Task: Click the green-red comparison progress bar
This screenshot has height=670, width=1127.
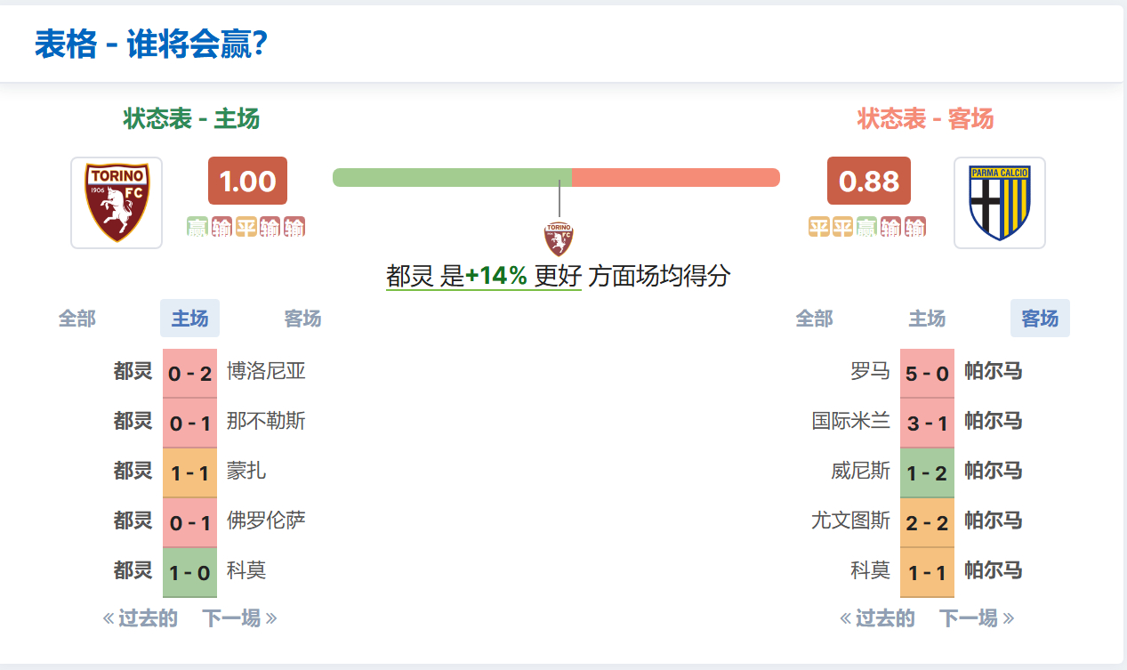Action: click(556, 177)
